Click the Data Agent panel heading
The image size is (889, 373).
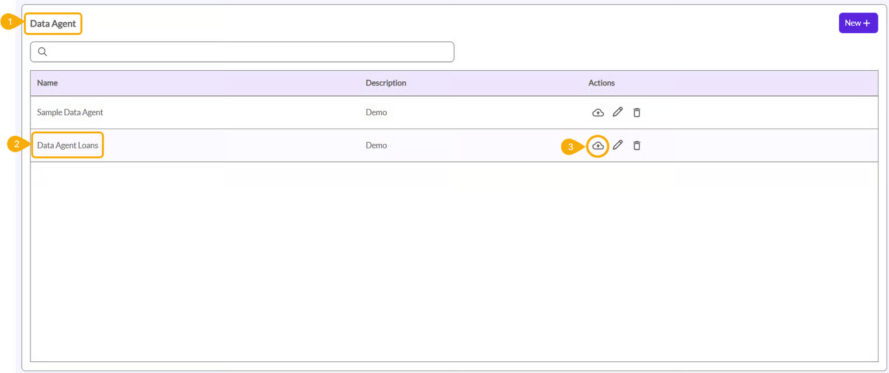click(x=53, y=24)
